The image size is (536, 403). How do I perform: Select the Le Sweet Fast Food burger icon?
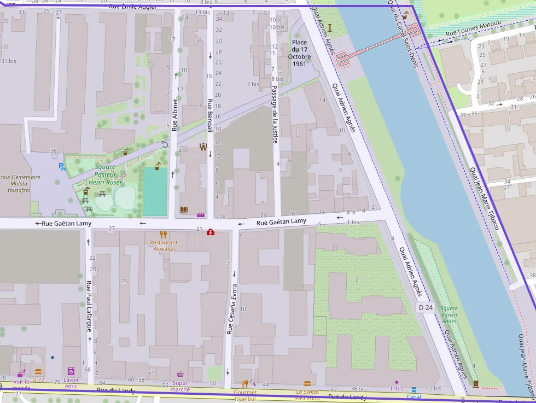(307, 384)
